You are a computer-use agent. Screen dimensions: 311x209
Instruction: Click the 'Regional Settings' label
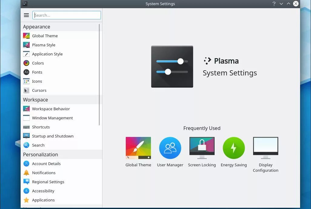tap(48, 182)
